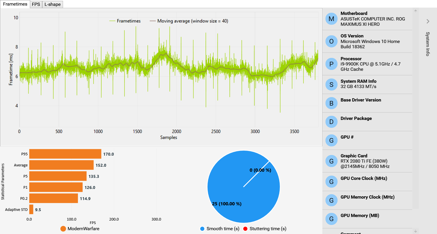Click scroll-down arrow of system info list
437x234 pixels.
pos(415,231)
